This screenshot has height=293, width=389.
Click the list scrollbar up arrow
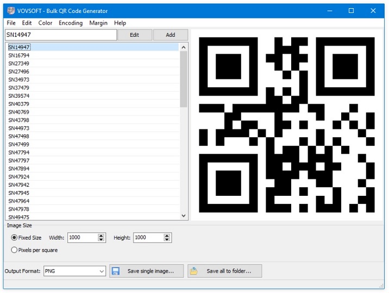[x=183, y=48]
